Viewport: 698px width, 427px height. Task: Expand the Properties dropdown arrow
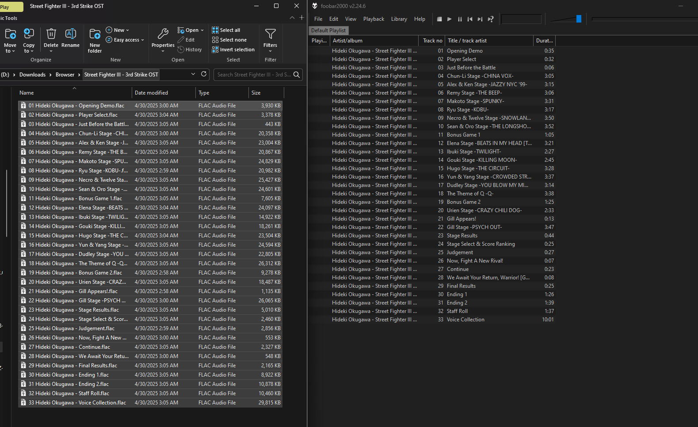tap(163, 51)
